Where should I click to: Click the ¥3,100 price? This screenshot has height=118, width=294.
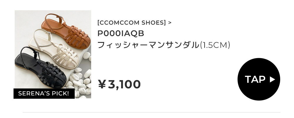coord(119,85)
